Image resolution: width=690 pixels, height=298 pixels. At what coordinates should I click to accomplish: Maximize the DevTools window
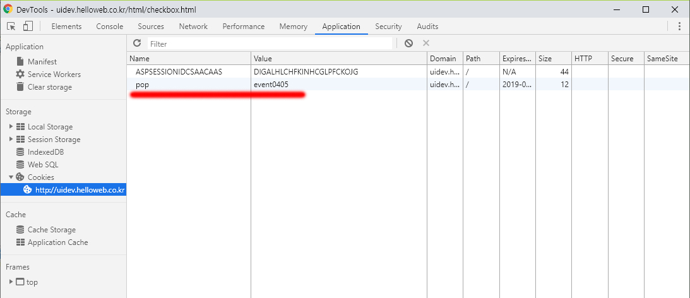coord(646,9)
